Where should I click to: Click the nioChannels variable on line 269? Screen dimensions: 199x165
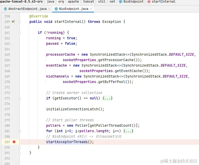pyautogui.click(x=58, y=76)
